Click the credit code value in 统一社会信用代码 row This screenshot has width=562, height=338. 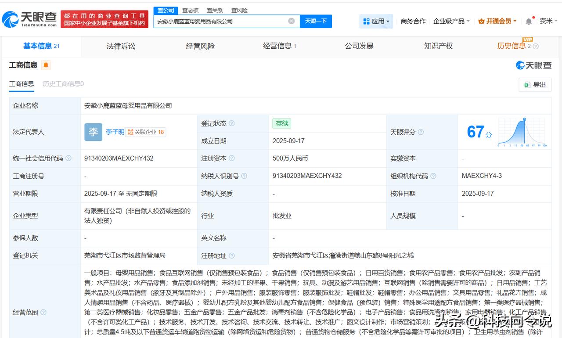tap(119, 158)
